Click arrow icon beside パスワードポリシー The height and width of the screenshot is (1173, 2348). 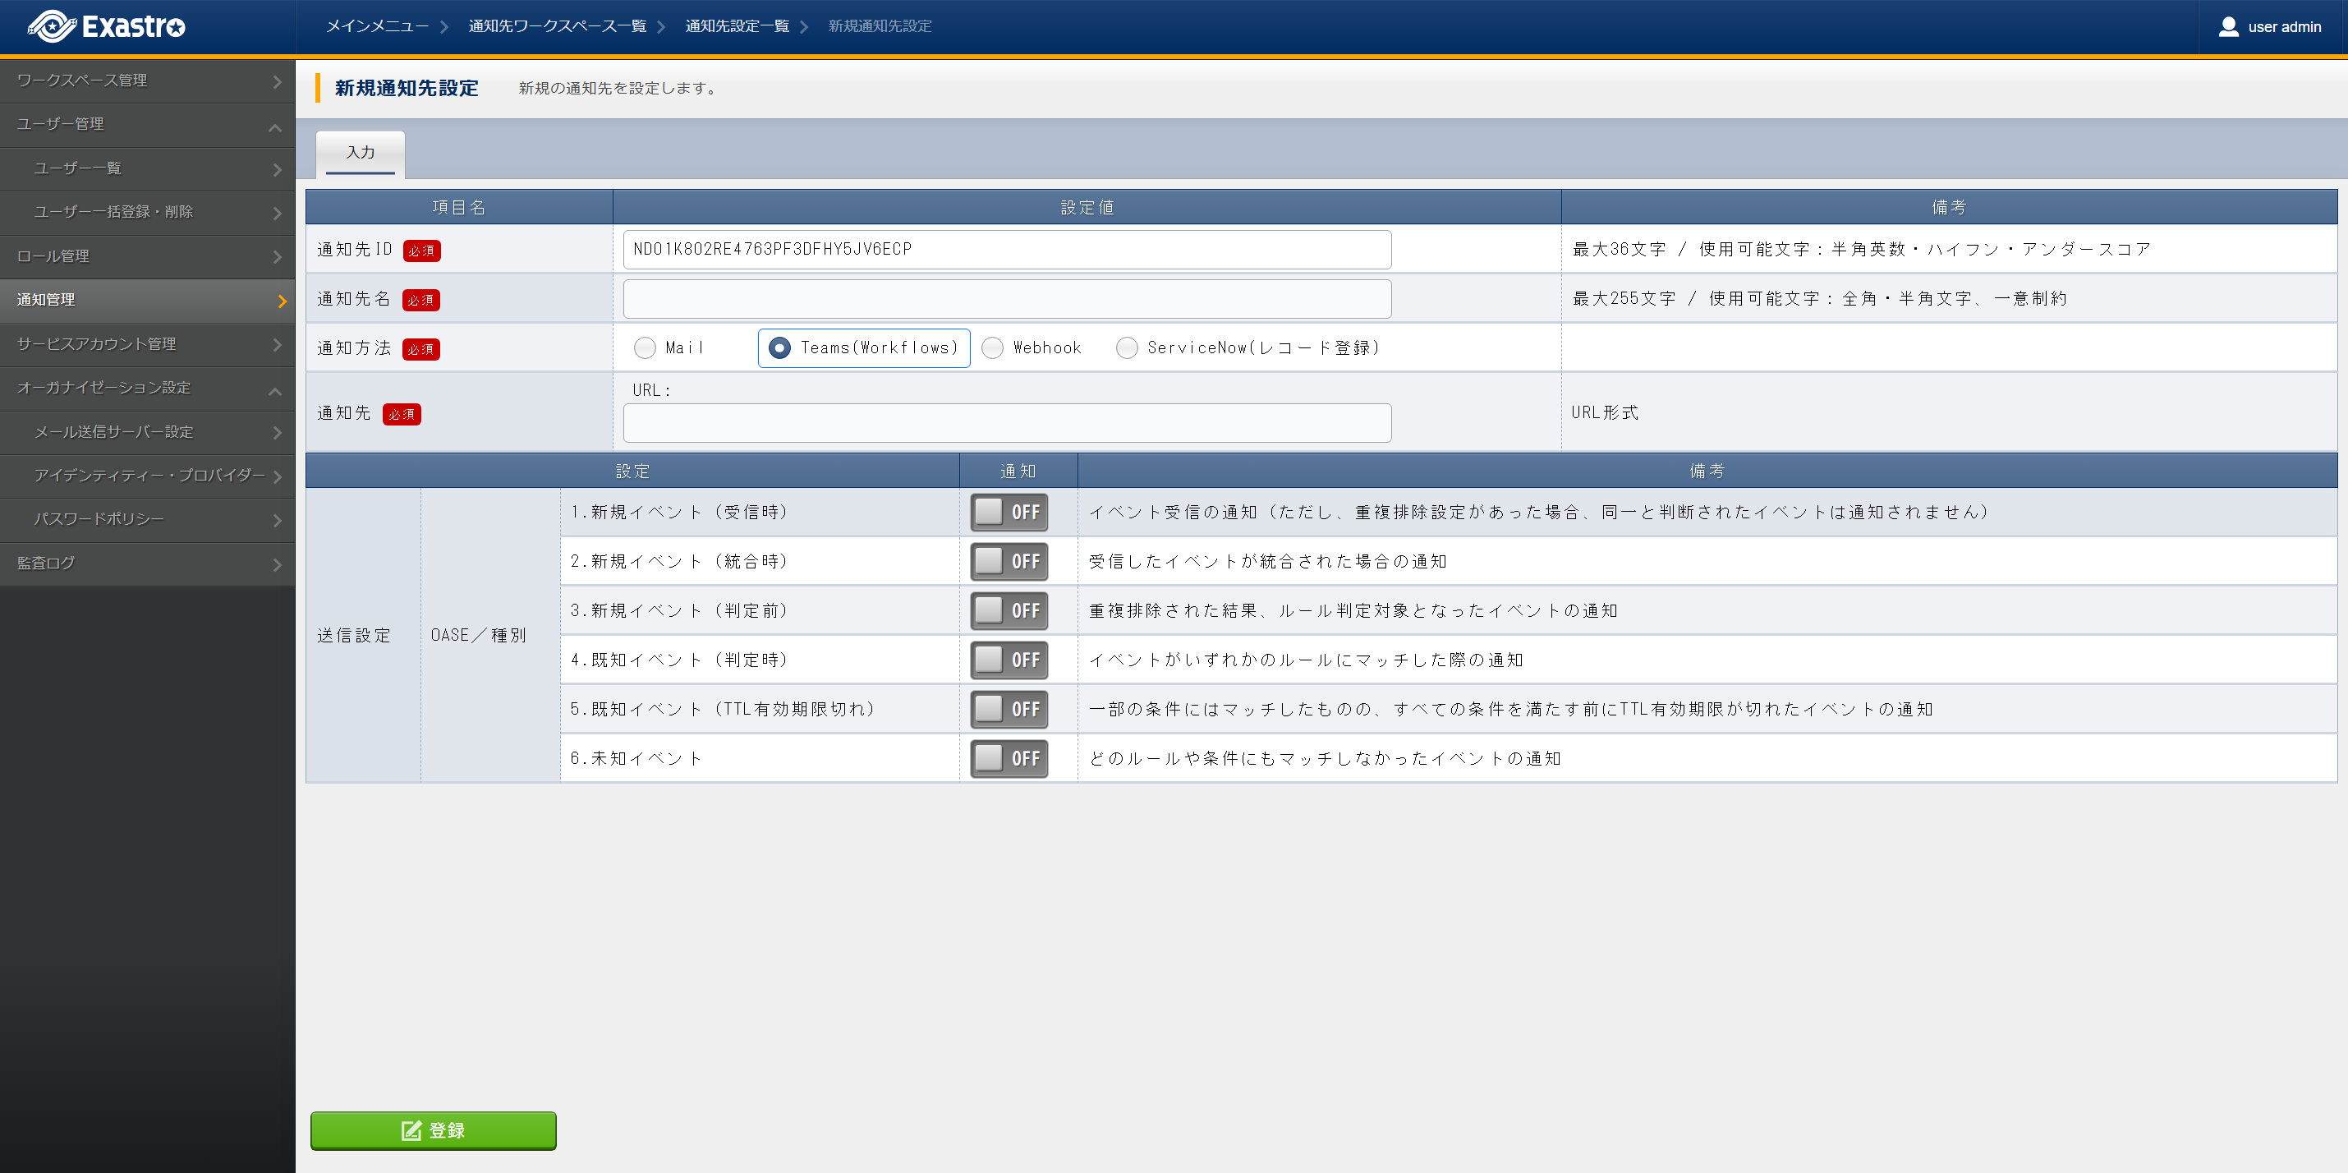click(277, 521)
